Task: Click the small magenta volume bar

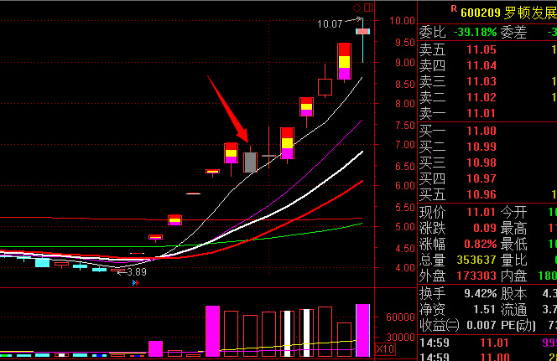Action: click(155, 348)
